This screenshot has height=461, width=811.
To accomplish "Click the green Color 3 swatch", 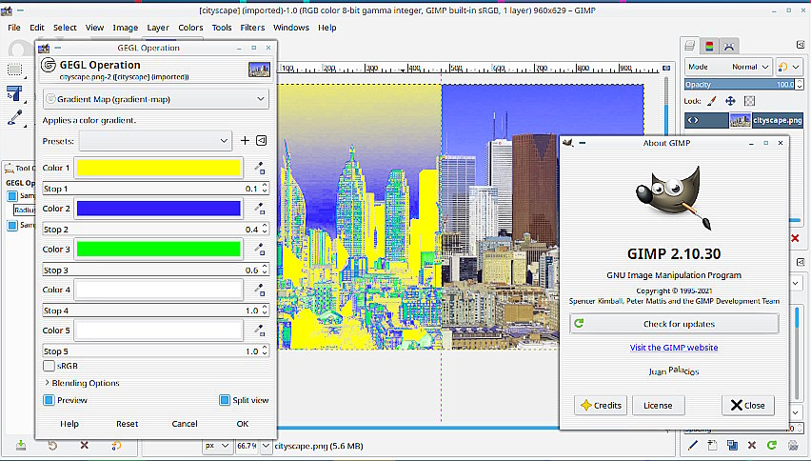I will pos(159,249).
